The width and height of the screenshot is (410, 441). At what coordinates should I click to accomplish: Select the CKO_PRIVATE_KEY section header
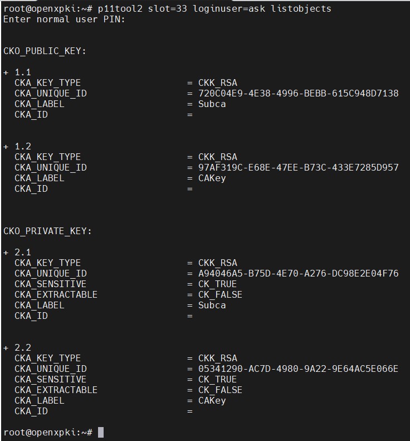(47, 231)
